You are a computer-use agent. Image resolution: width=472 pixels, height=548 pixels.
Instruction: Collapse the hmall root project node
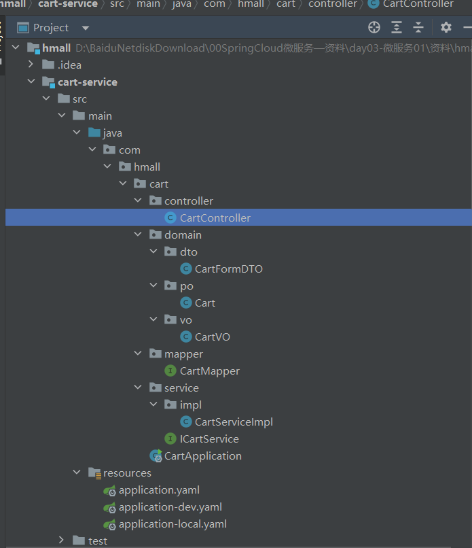point(16,47)
